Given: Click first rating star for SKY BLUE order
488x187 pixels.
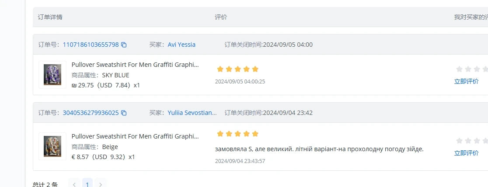Looking at the screenshot, I should [459, 69].
